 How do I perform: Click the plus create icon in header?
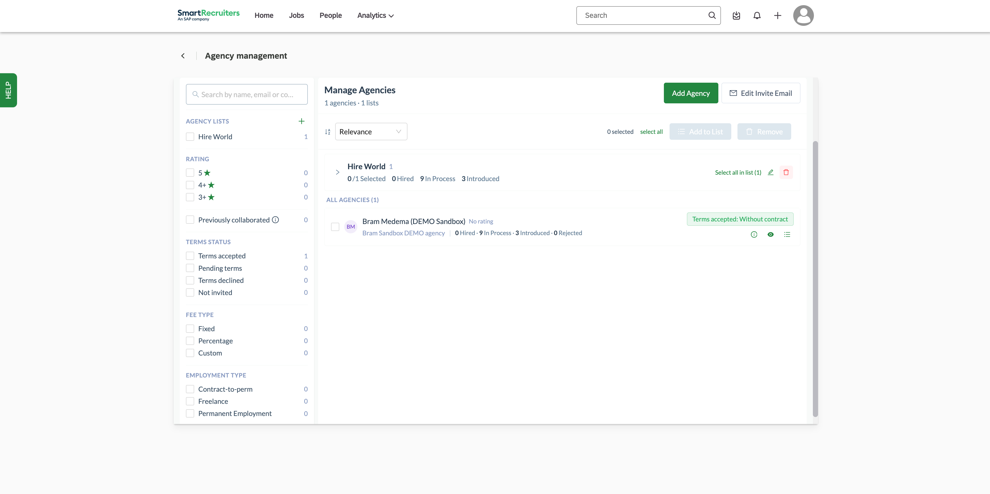click(777, 16)
